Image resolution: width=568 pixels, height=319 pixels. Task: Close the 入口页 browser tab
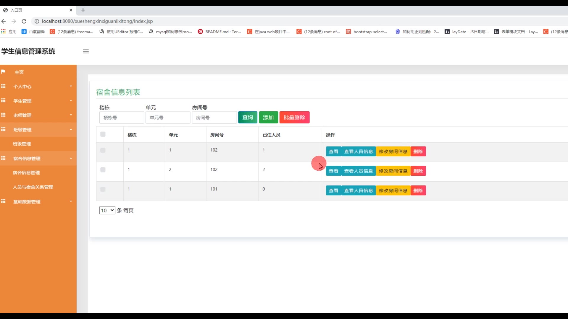(71, 10)
